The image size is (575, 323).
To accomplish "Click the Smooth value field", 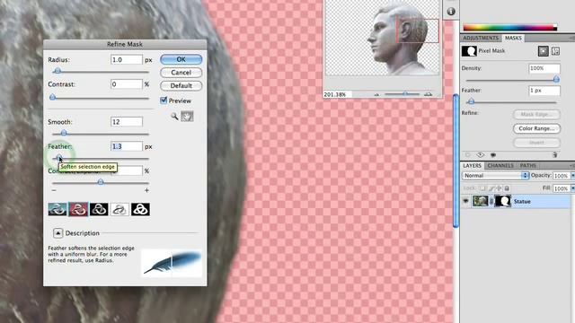I will [x=127, y=122].
